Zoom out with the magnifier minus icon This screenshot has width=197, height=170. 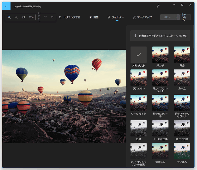(16, 17)
